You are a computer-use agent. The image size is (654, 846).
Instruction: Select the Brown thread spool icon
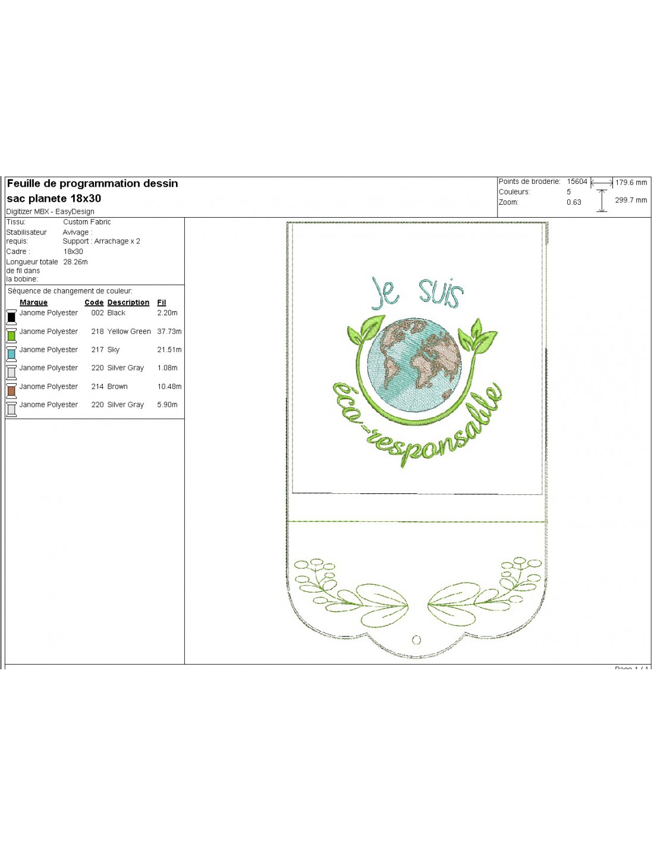click(x=11, y=390)
